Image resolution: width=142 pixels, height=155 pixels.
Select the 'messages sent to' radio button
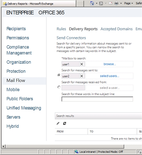click(59, 75)
